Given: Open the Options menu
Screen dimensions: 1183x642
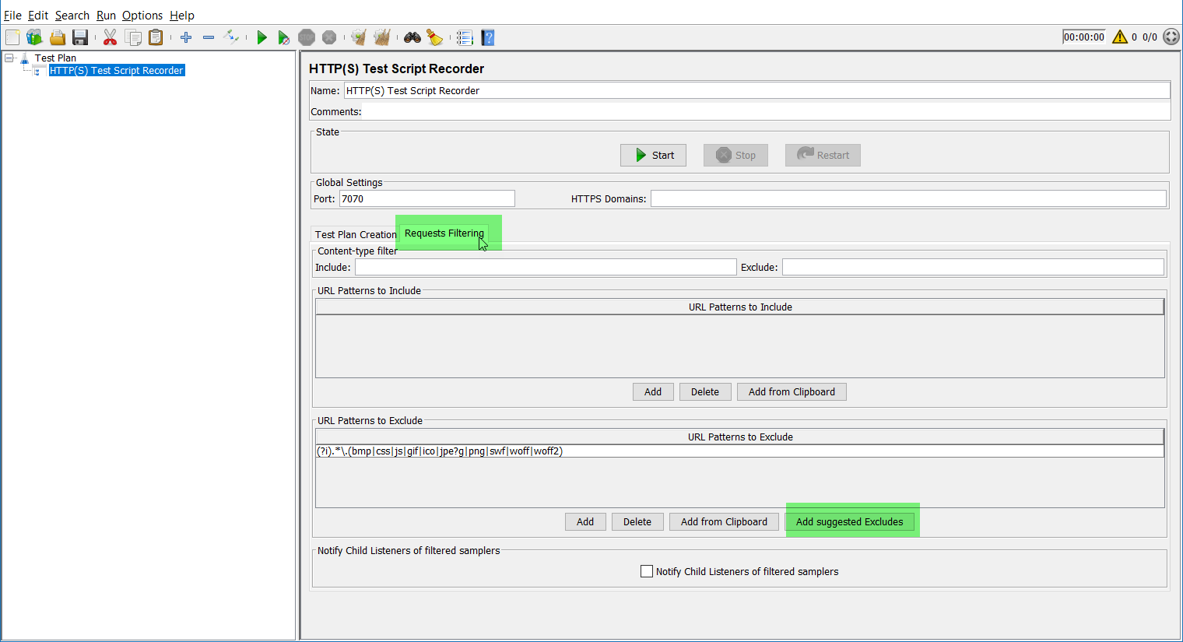Looking at the screenshot, I should pos(142,16).
